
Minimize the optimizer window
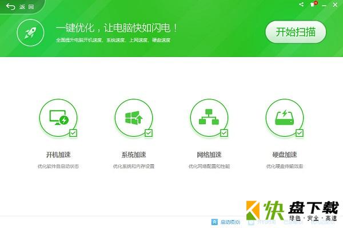tap(324, 5)
